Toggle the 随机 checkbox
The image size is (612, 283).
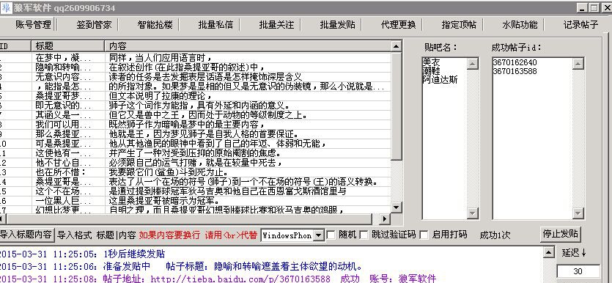click(x=331, y=235)
